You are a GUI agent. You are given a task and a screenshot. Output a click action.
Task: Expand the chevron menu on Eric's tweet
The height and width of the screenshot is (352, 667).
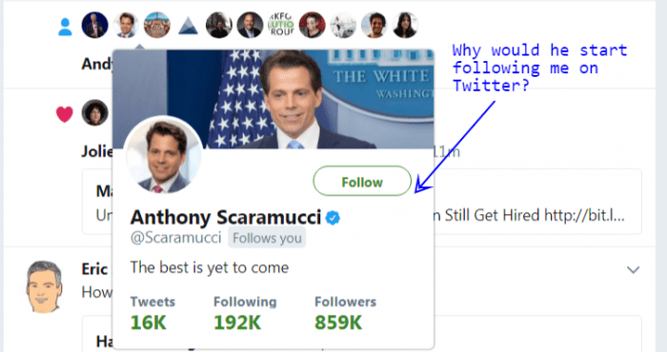(633, 269)
